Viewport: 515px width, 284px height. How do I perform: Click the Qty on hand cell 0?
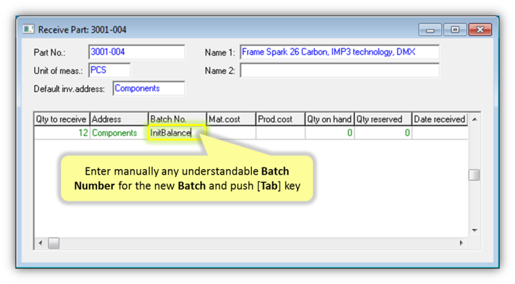[x=329, y=133]
